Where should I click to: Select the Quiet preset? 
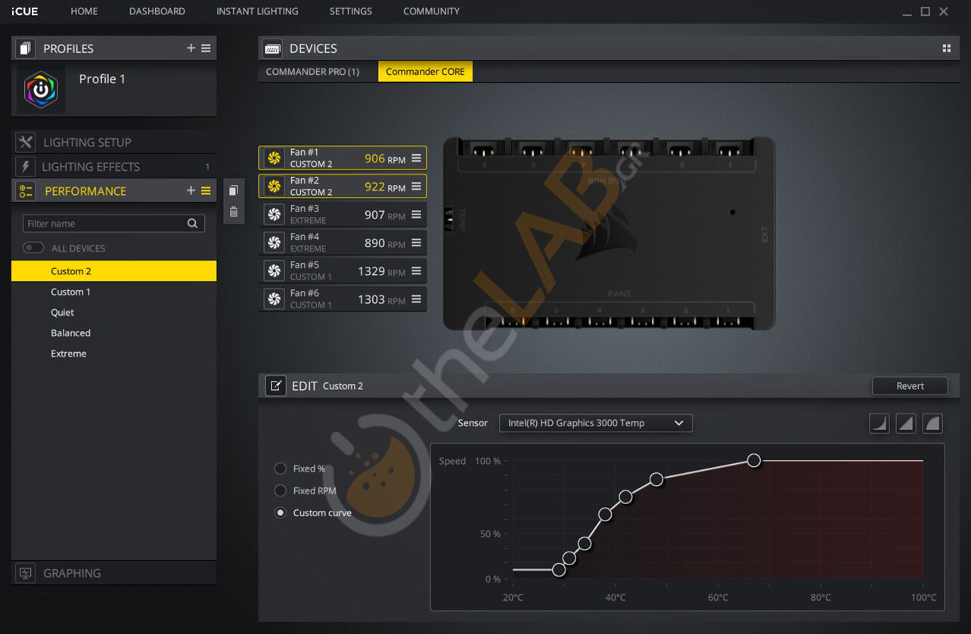[x=114, y=312]
